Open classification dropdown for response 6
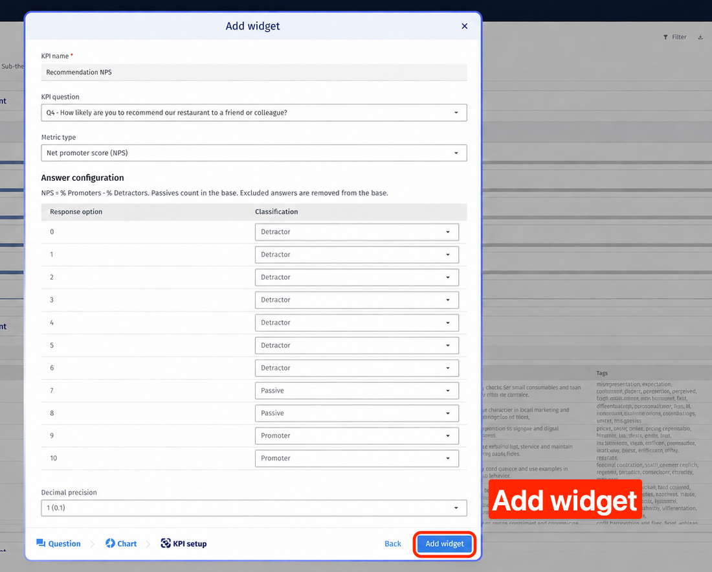 pyautogui.click(x=357, y=368)
